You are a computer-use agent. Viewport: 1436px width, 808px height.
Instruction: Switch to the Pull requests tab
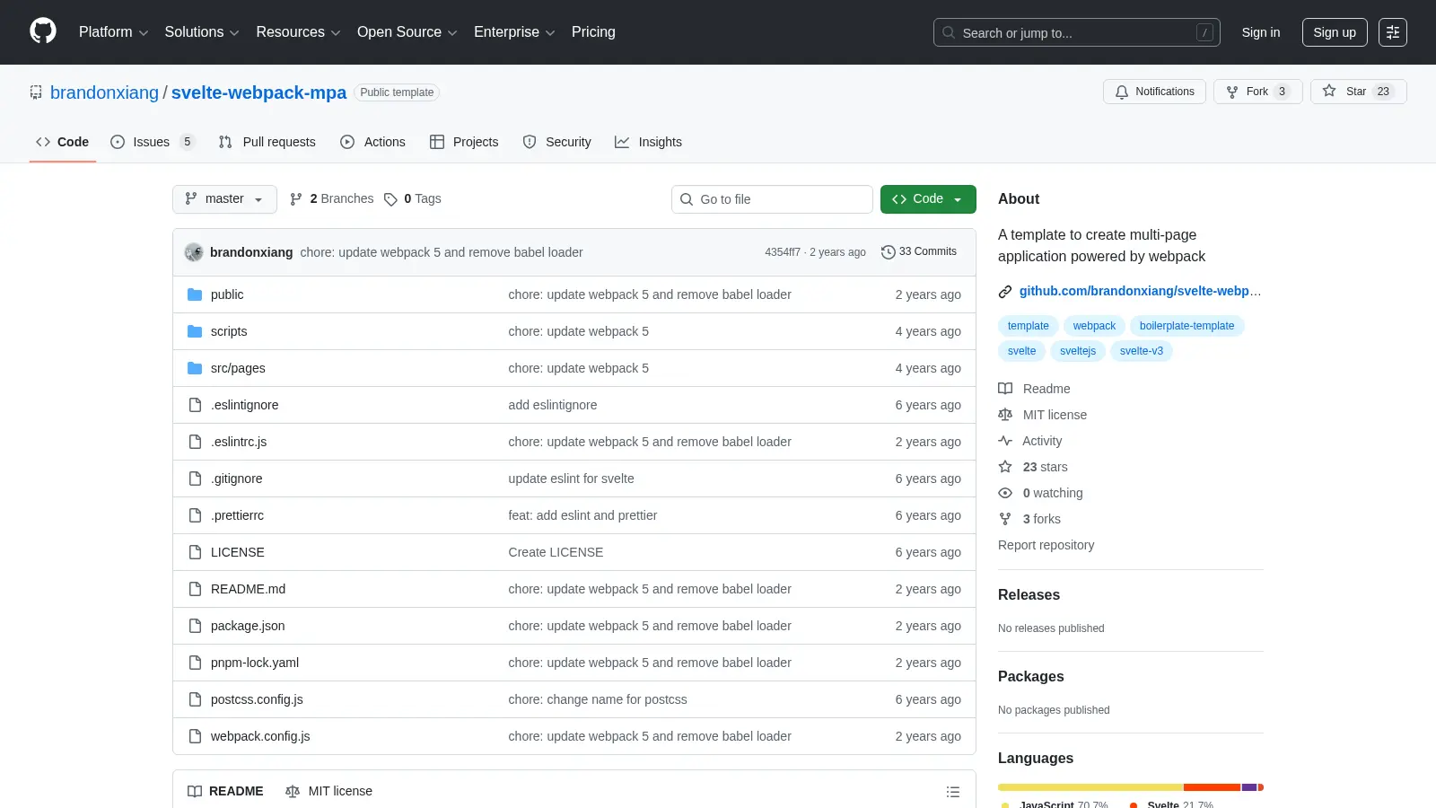click(267, 142)
